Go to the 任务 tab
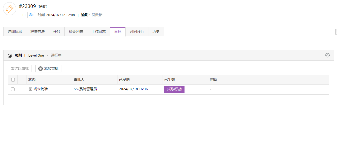Image resolution: width=337 pixels, height=146 pixels. [x=57, y=32]
